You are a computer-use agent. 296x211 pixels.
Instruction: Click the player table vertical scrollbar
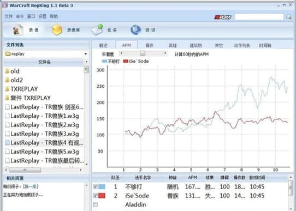pyautogui.click(x=291, y=187)
